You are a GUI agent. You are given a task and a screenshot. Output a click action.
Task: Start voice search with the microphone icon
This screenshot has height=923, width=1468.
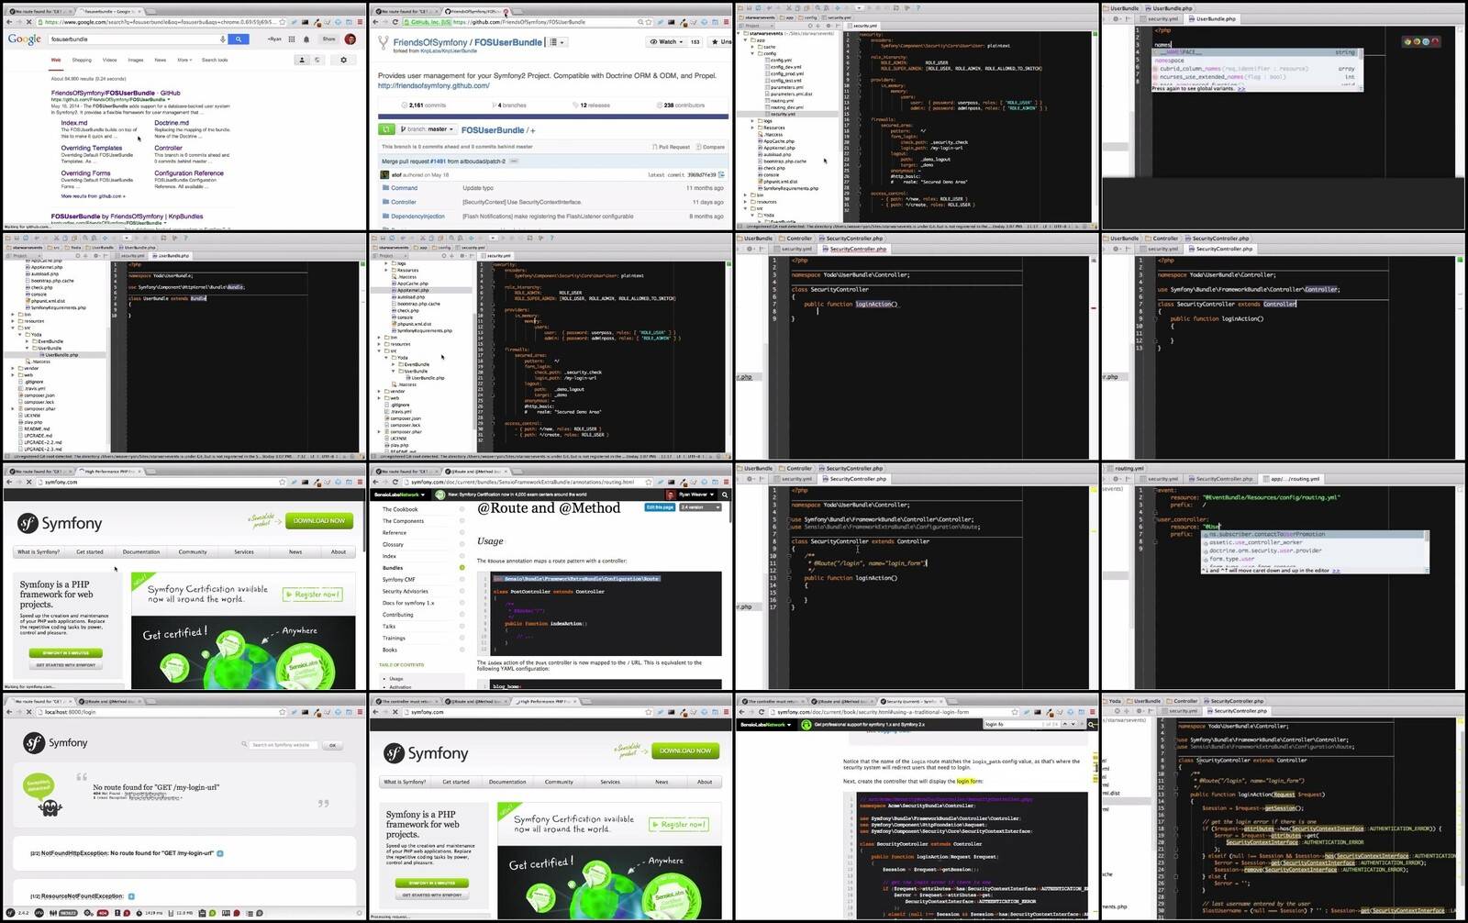(x=222, y=39)
